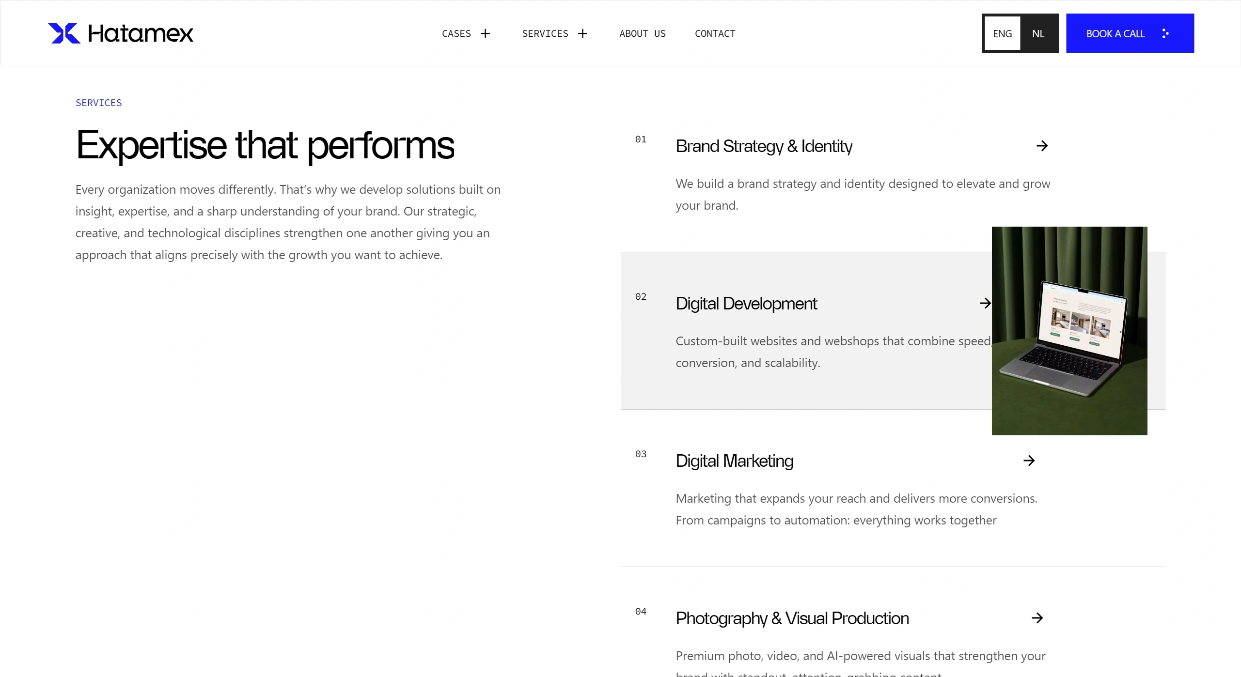Viewport: 1241px width, 677px height.
Task: Go to About Us page
Action: tap(642, 33)
